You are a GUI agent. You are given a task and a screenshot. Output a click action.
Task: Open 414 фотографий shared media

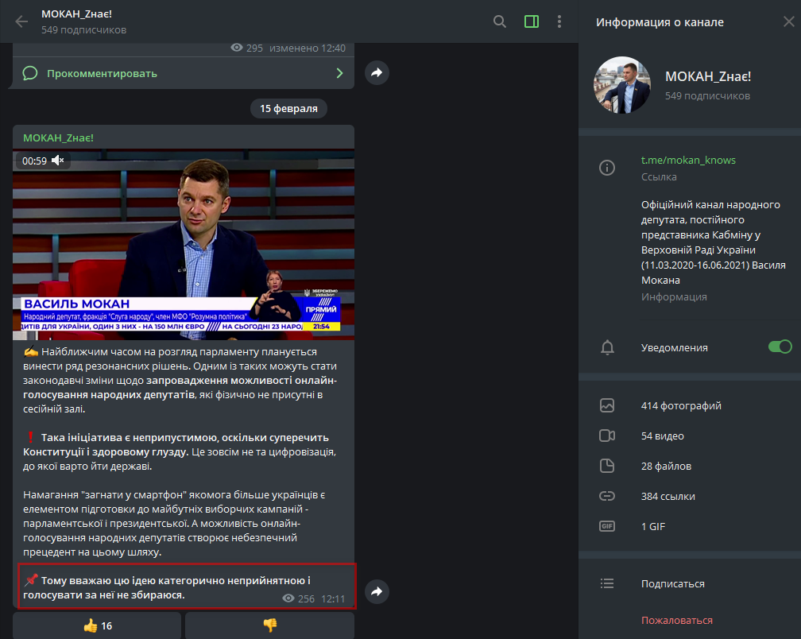(x=681, y=405)
